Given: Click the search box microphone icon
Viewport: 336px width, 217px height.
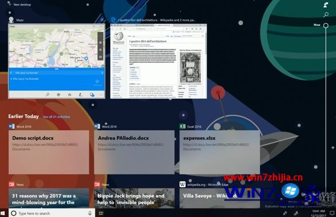Looking at the screenshot, I should (90, 213).
